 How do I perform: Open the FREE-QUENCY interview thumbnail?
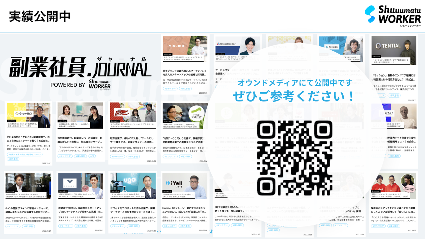point(185,116)
